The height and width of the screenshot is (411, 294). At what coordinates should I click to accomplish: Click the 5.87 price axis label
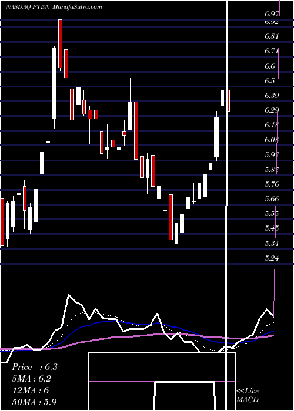tap(272, 169)
